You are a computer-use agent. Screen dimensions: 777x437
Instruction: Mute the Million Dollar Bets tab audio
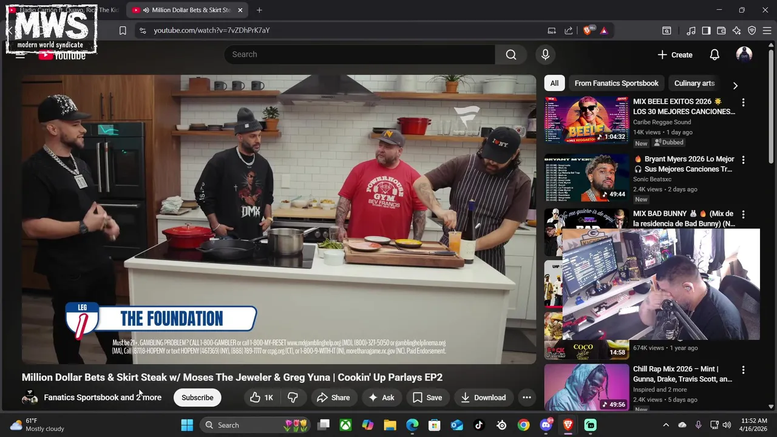pos(146,10)
